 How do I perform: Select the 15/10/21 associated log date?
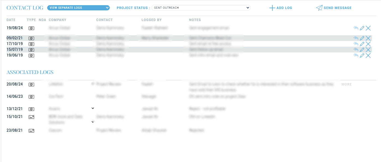pyautogui.click(x=15, y=117)
